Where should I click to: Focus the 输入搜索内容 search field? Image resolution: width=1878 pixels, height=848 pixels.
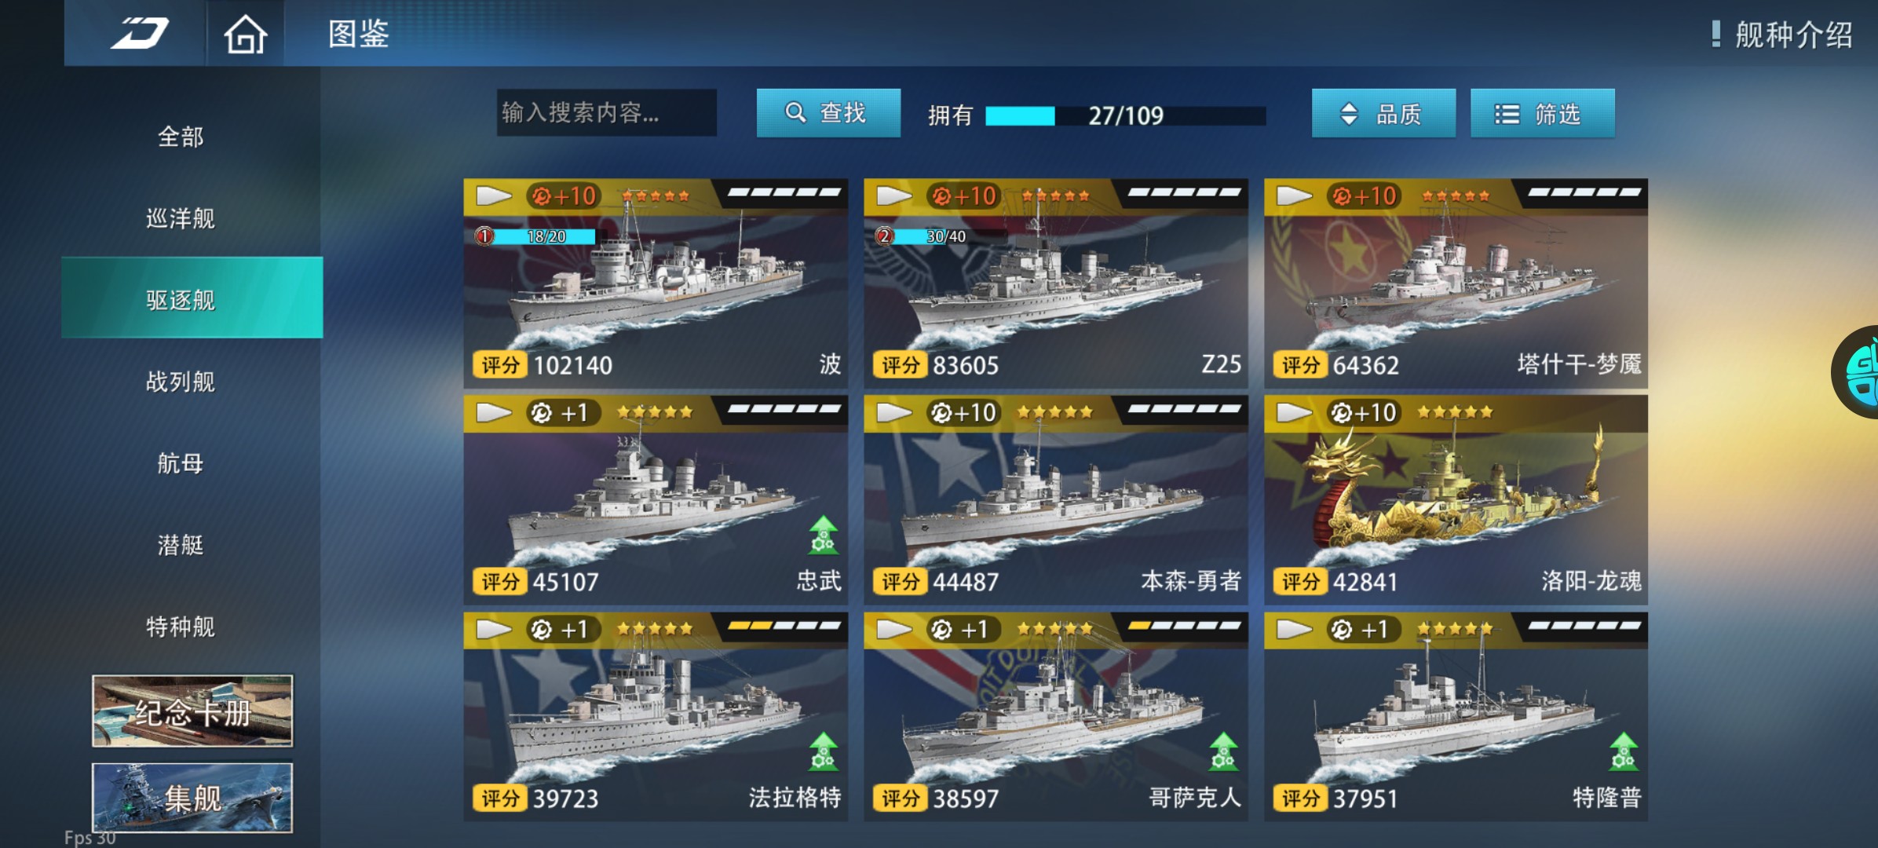click(x=606, y=112)
